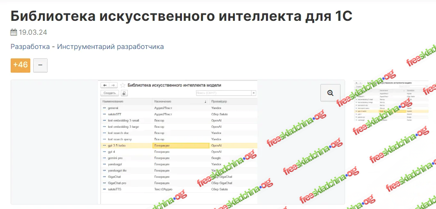Image resolution: width=436 pixels, height=209 pixels.
Task: Click the minus vote button
Action: point(40,65)
